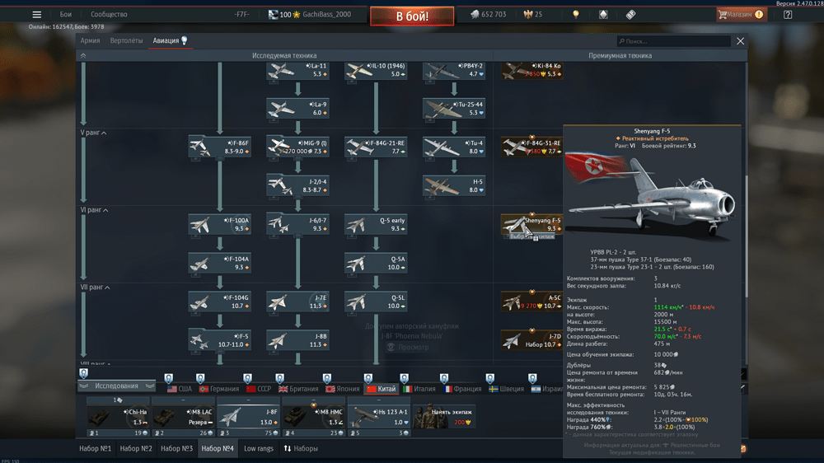
Task: Collapse all ranks with top double chevron
Action: pos(83,55)
